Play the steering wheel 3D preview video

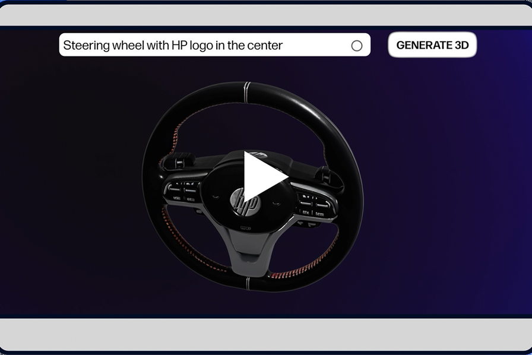[x=265, y=176]
